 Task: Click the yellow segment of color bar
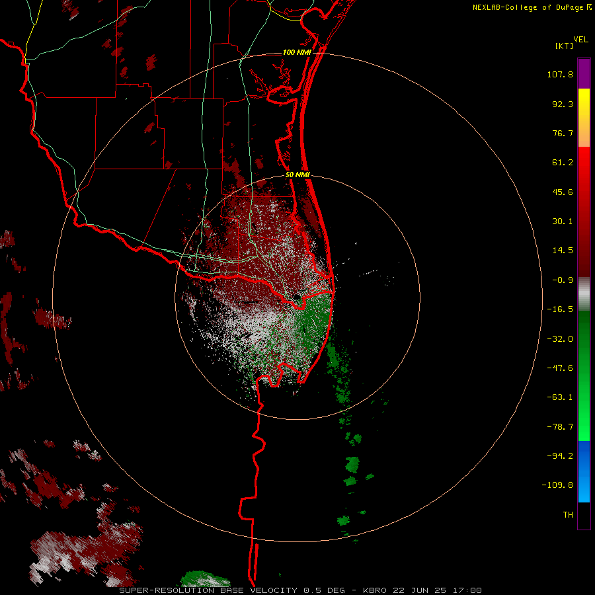click(x=584, y=118)
